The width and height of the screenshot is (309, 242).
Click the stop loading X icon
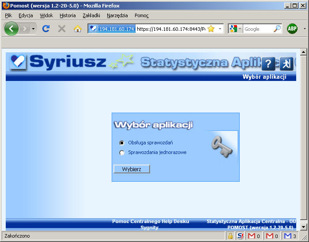[62, 29]
